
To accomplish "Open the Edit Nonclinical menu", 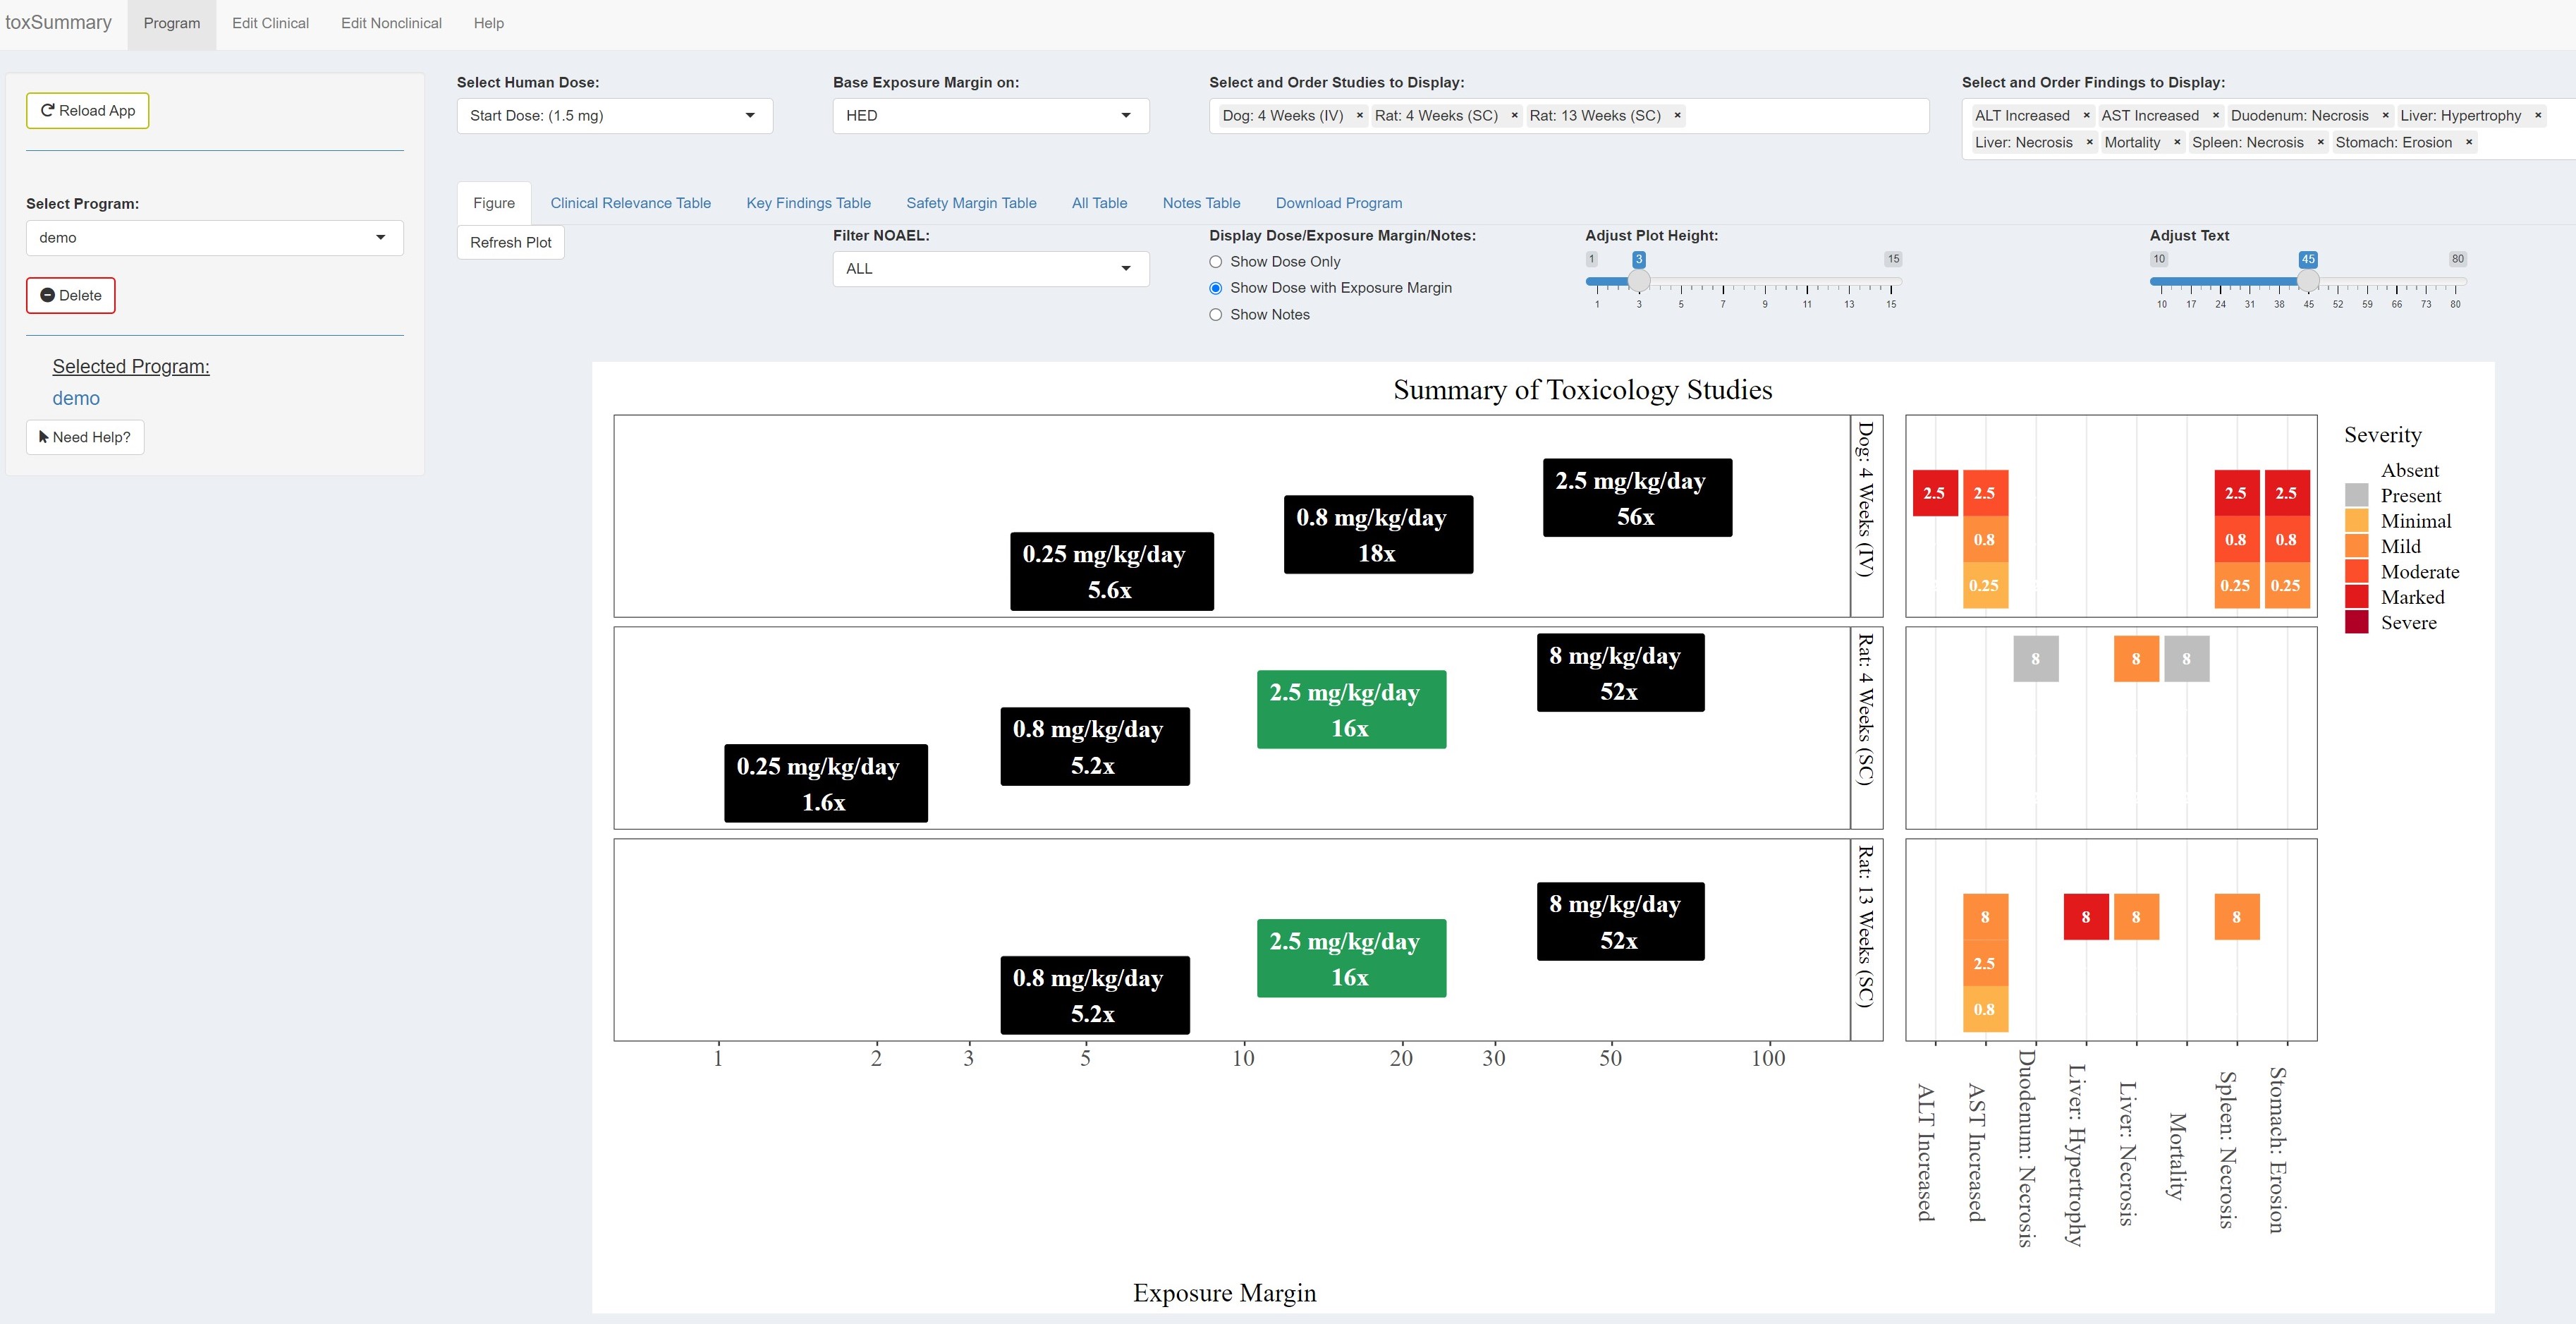I will pos(391,23).
